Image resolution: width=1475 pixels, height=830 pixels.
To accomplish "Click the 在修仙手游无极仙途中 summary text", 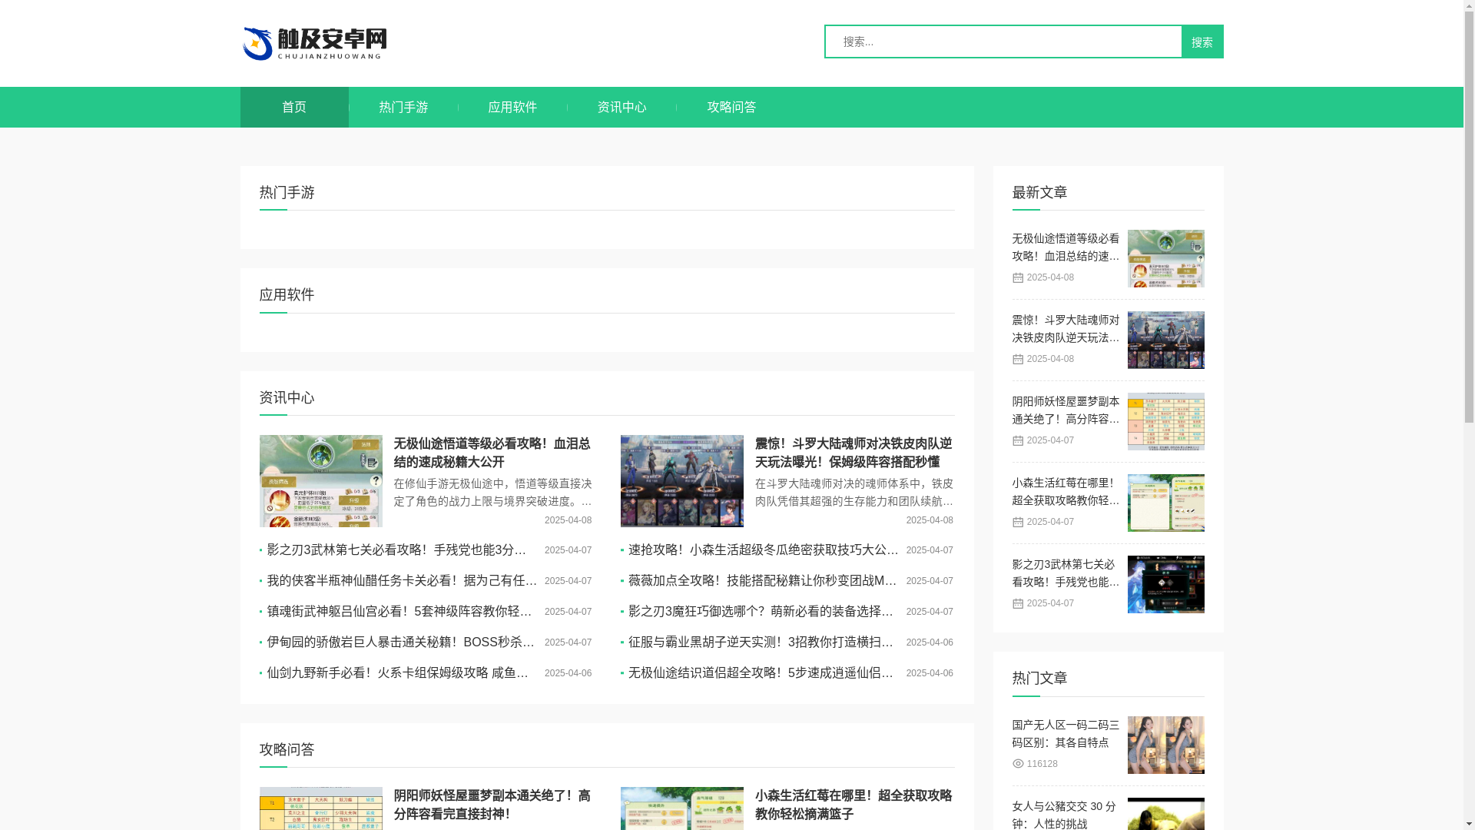I will click(492, 493).
